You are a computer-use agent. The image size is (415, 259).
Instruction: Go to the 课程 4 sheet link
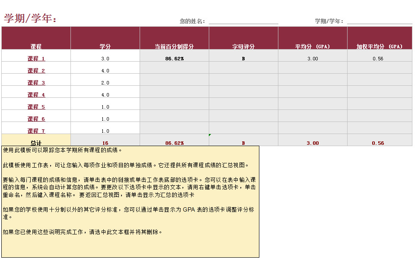coord(36,95)
